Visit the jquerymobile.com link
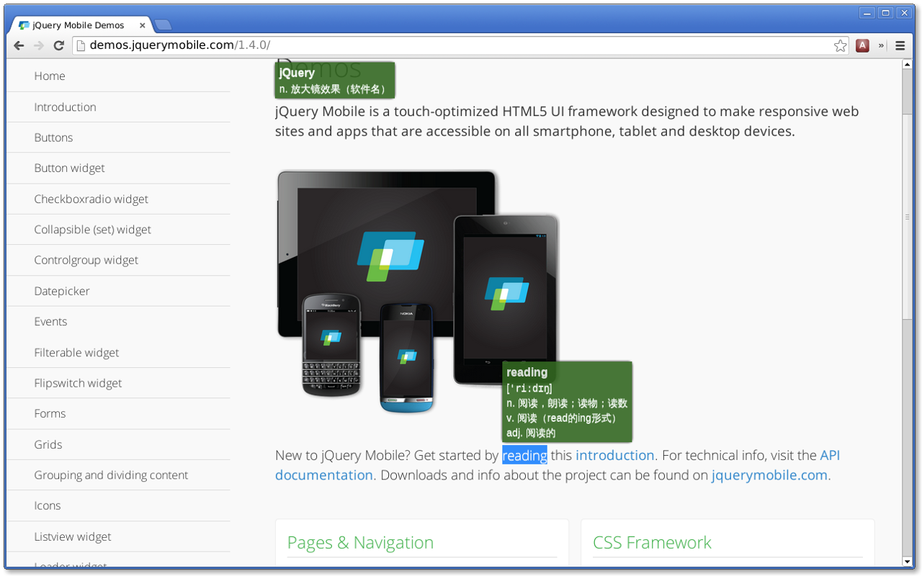The image size is (922, 576). click(769, 476)
